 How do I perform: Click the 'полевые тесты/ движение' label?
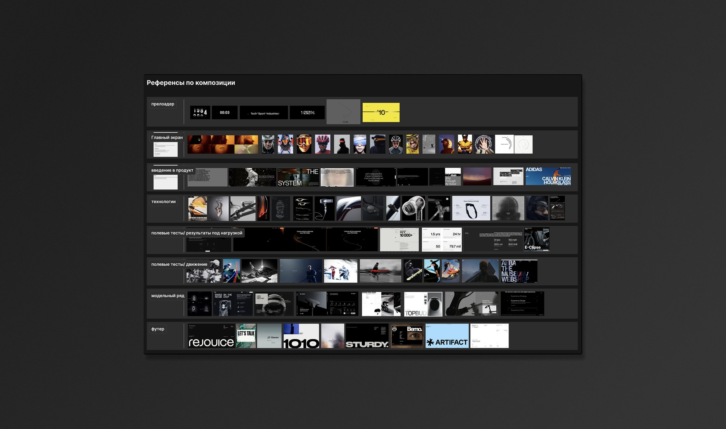coord(179,264)
